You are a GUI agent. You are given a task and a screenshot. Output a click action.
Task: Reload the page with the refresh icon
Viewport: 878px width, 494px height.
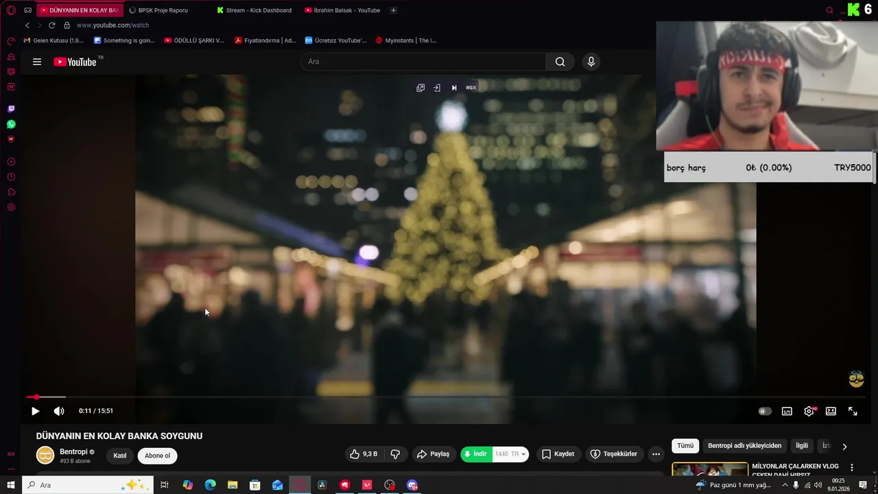point(51,25)
